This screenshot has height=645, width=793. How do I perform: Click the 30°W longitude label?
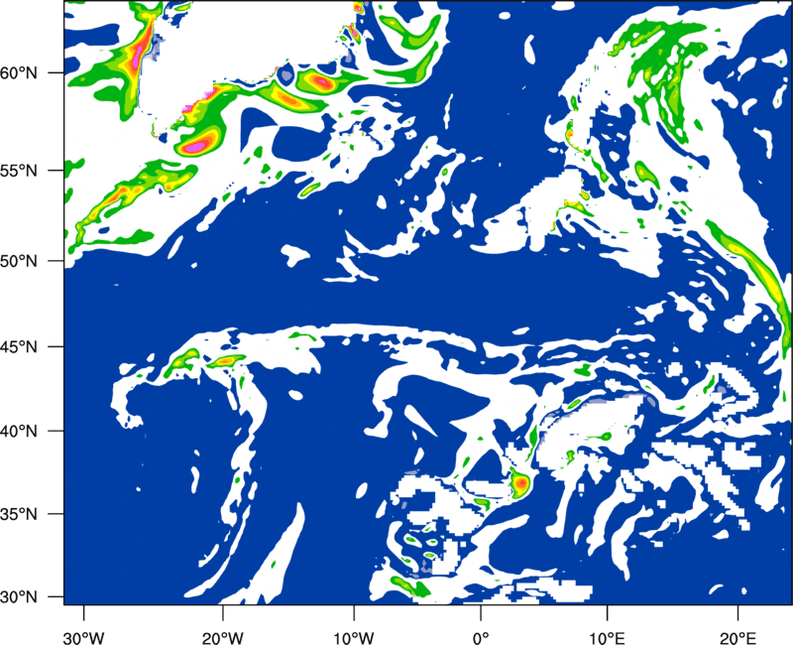[84, 637]
